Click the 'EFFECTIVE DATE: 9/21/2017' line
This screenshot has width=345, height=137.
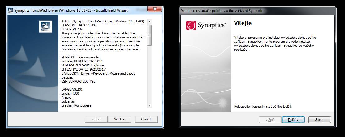[84, 69]
